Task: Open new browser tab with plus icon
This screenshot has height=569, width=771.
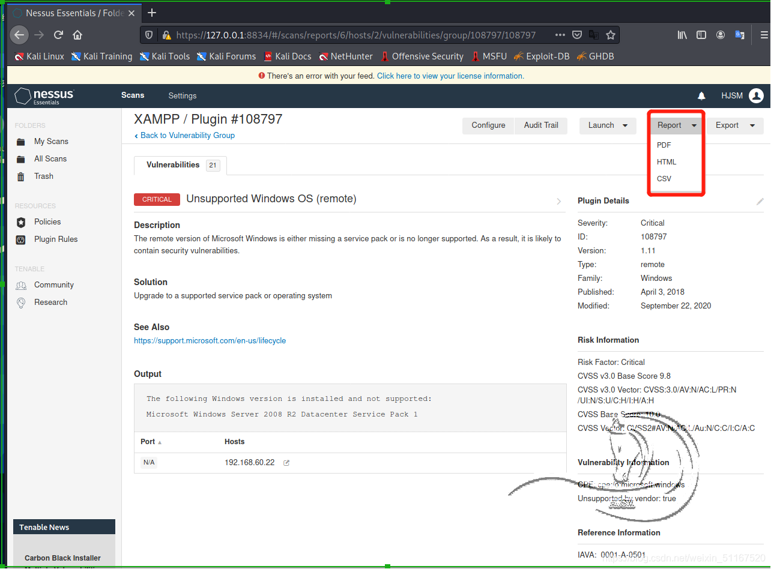Action: pyautogui.click(x=152, y=13)
